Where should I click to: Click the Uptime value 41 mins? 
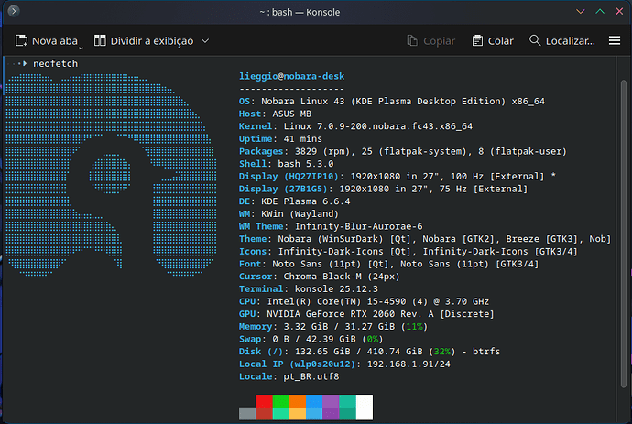302,138
